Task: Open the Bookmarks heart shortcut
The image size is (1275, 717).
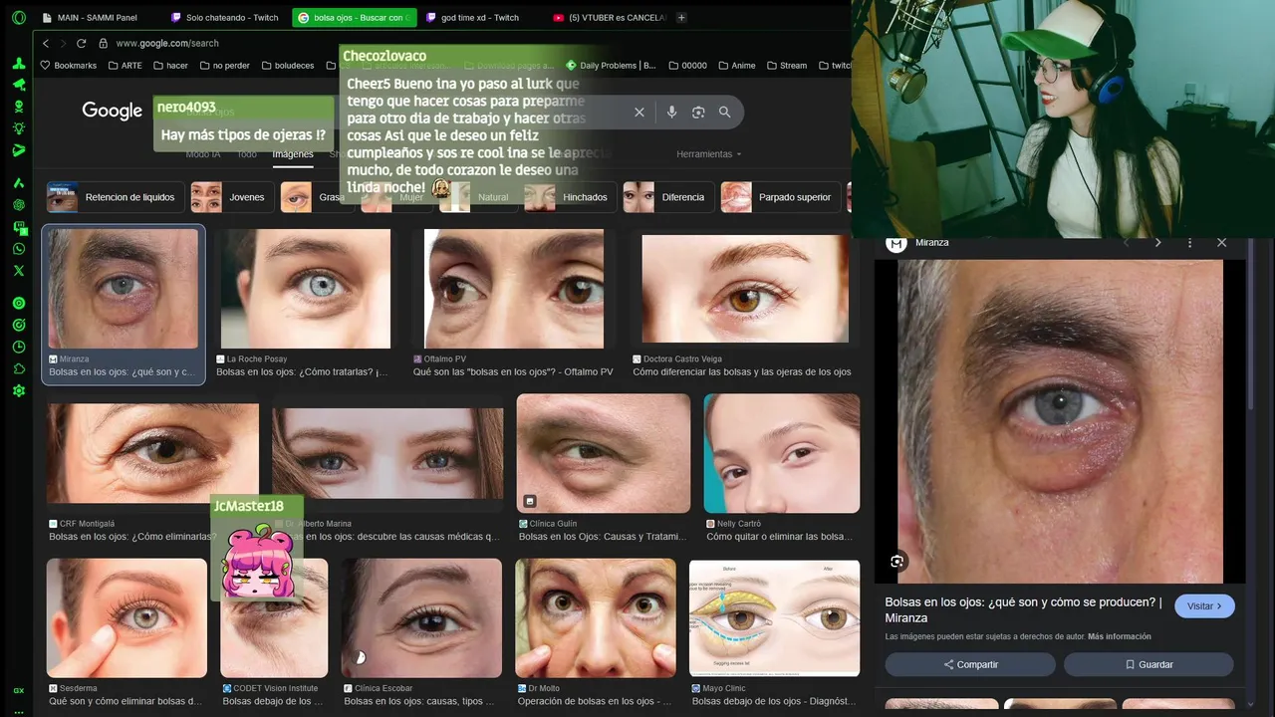Action: point(69,66)
